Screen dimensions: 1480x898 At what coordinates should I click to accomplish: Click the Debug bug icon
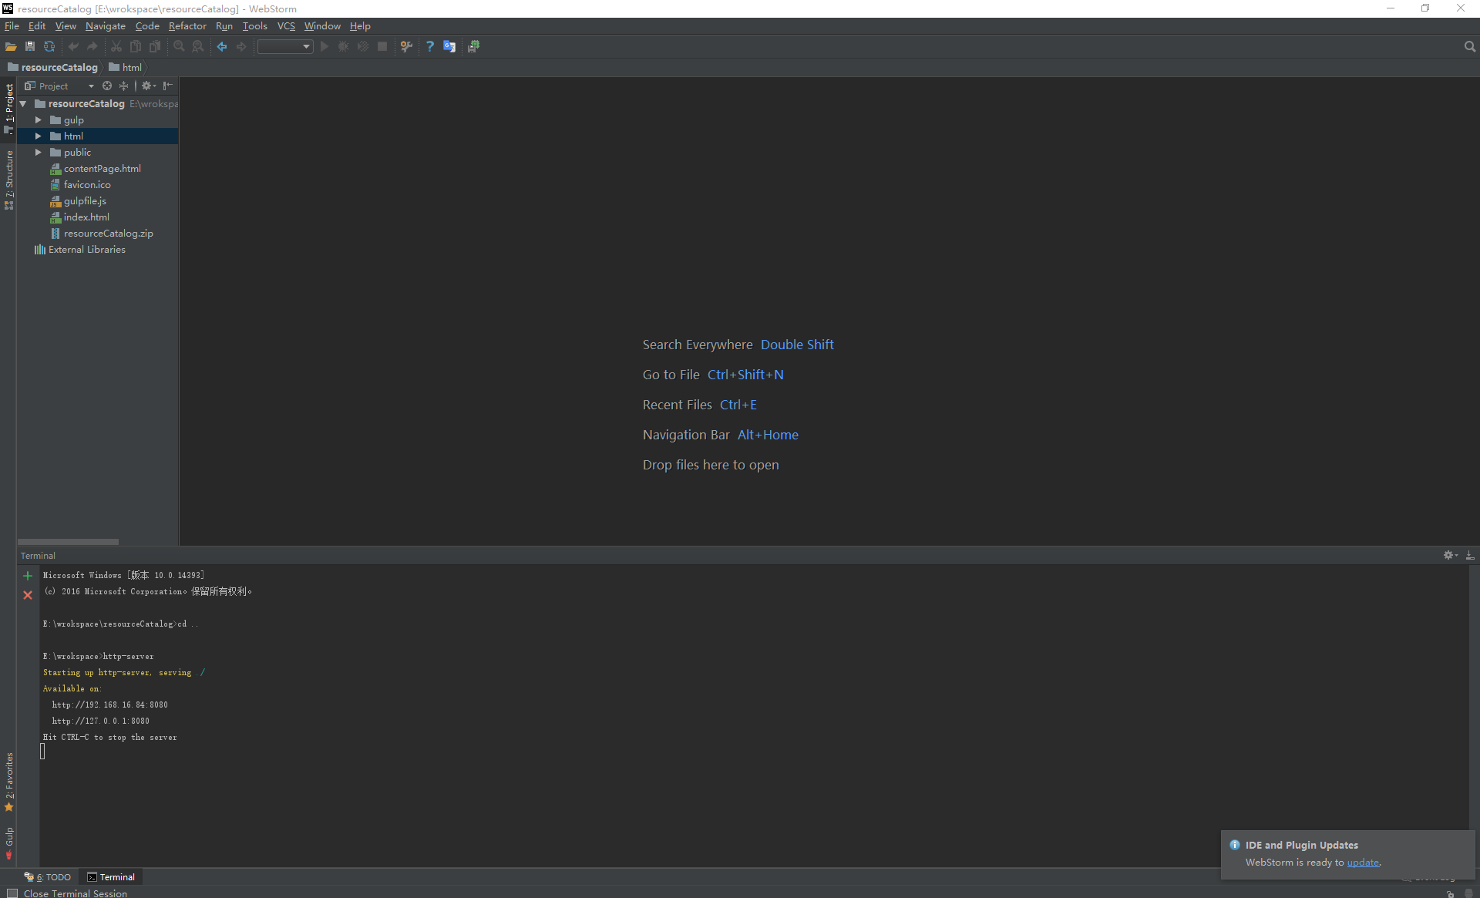(x=344, y=46)
